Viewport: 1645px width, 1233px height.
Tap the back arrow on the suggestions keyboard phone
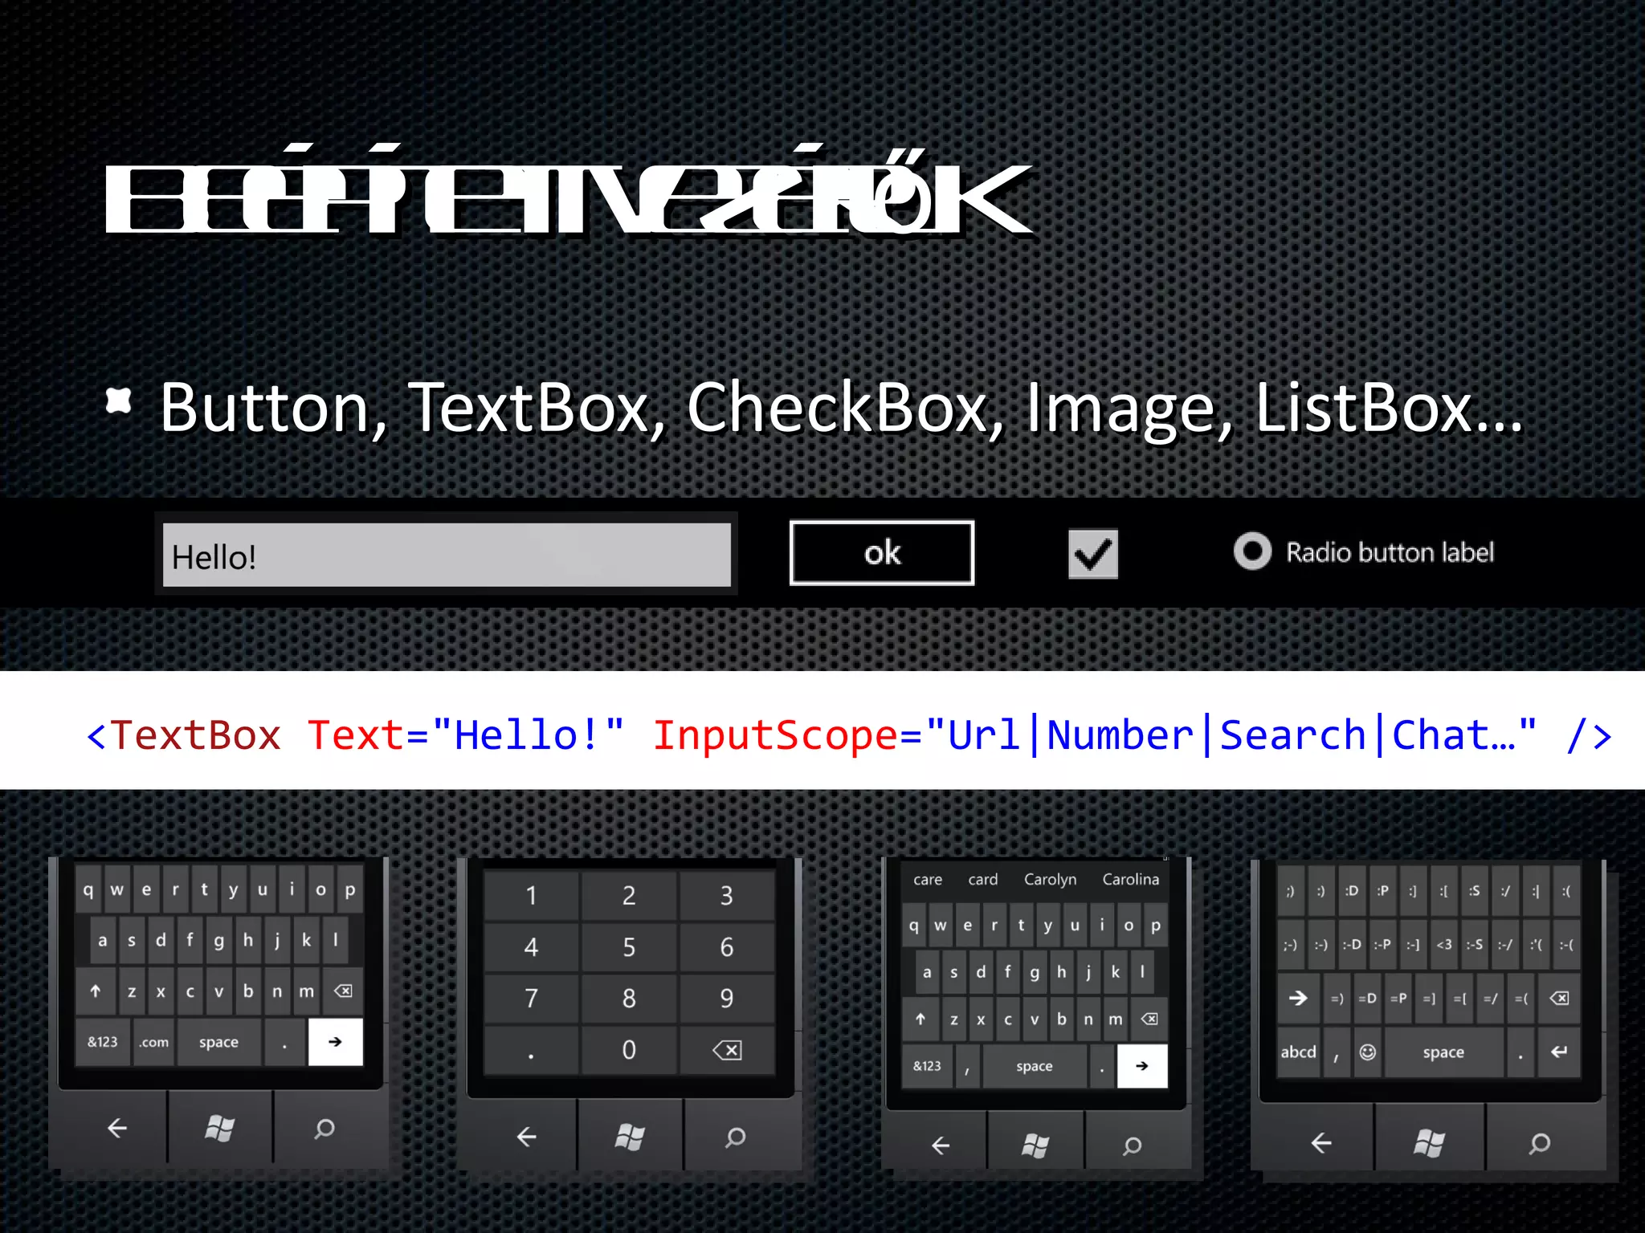click(941, 1145)
